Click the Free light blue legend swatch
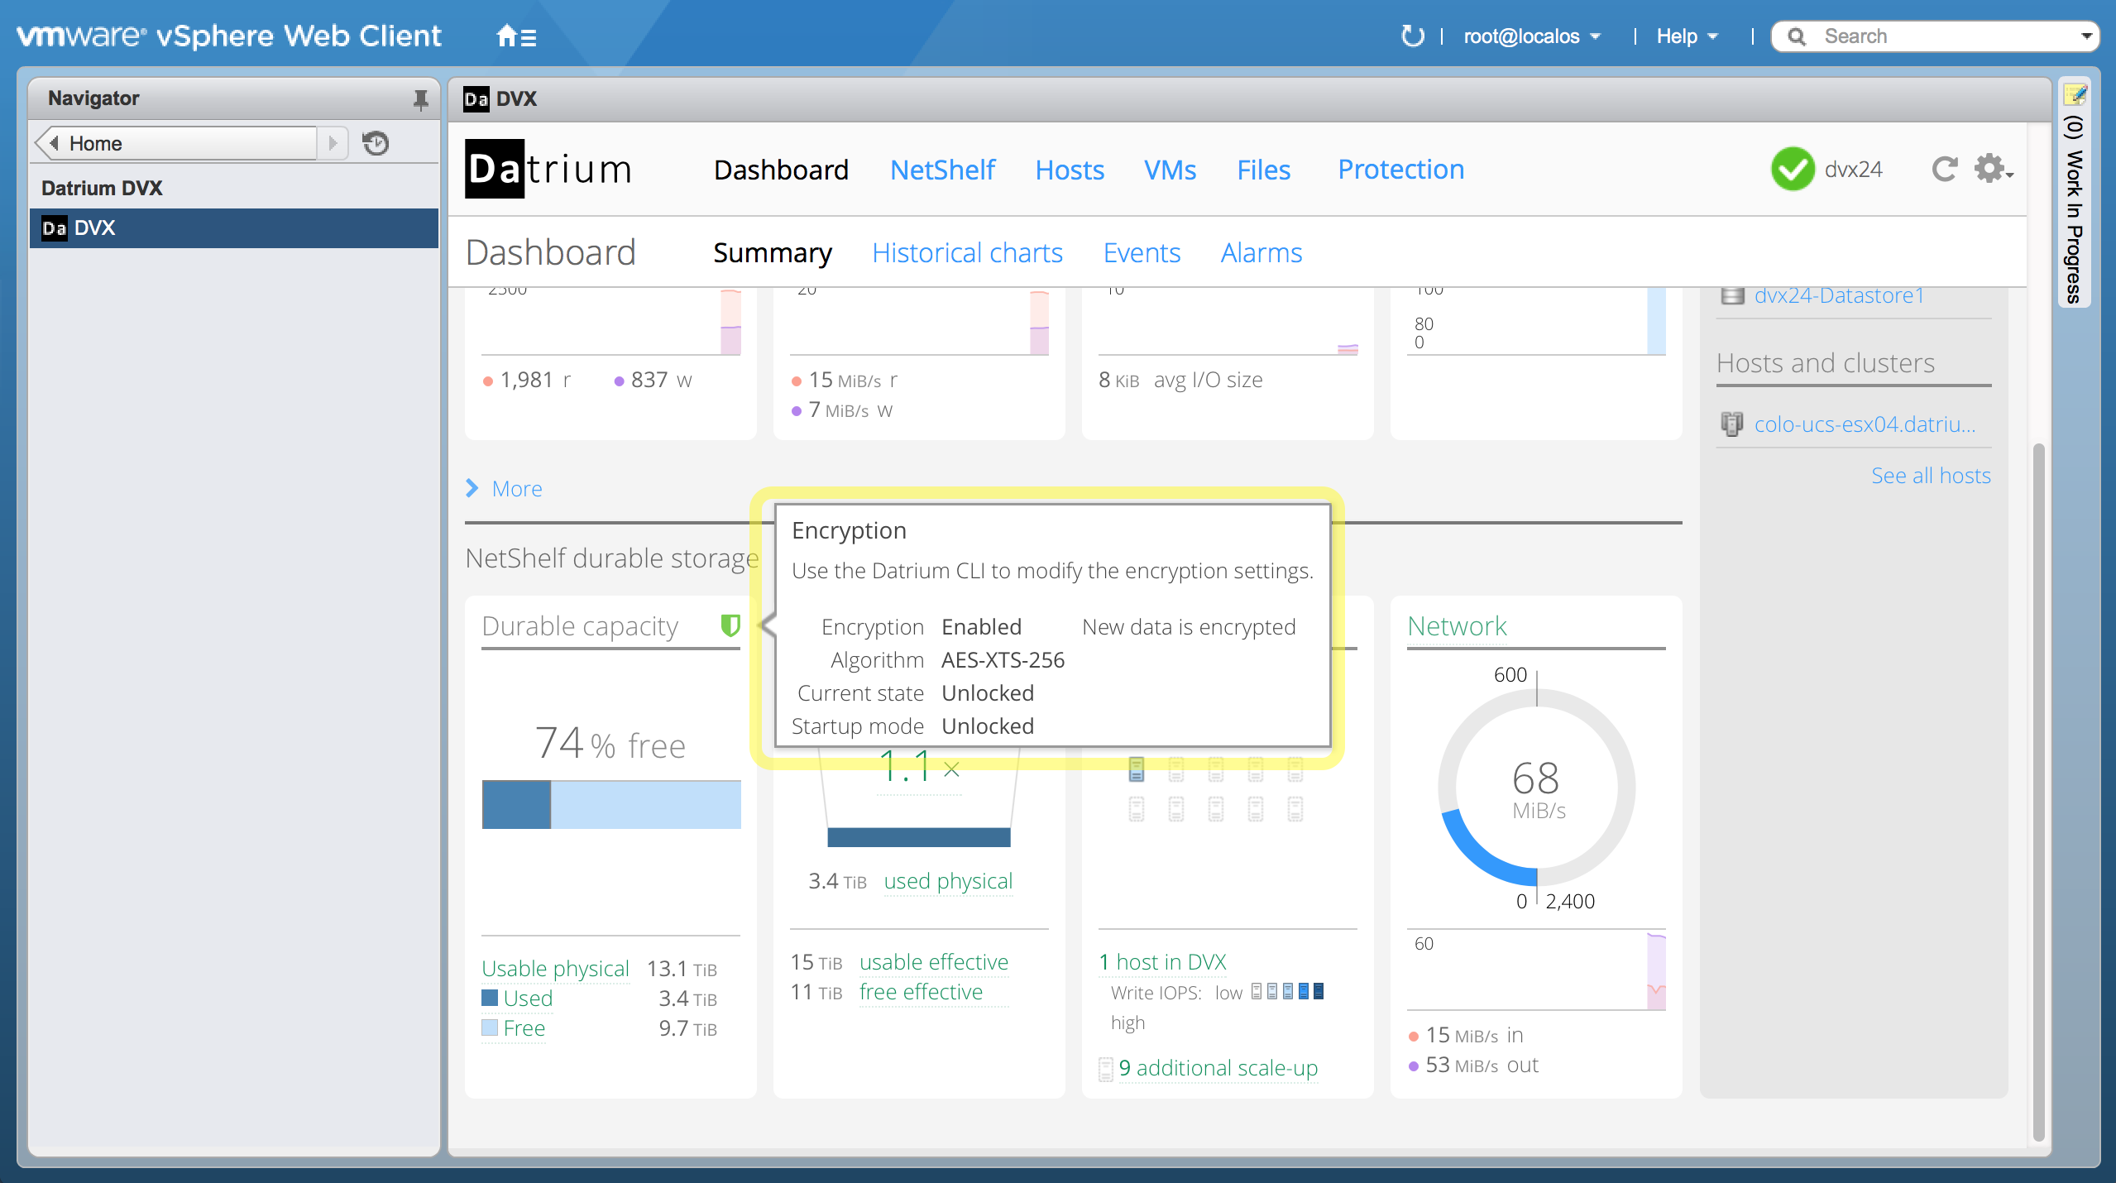The image size is (2116, 1183). point(490,1027)
